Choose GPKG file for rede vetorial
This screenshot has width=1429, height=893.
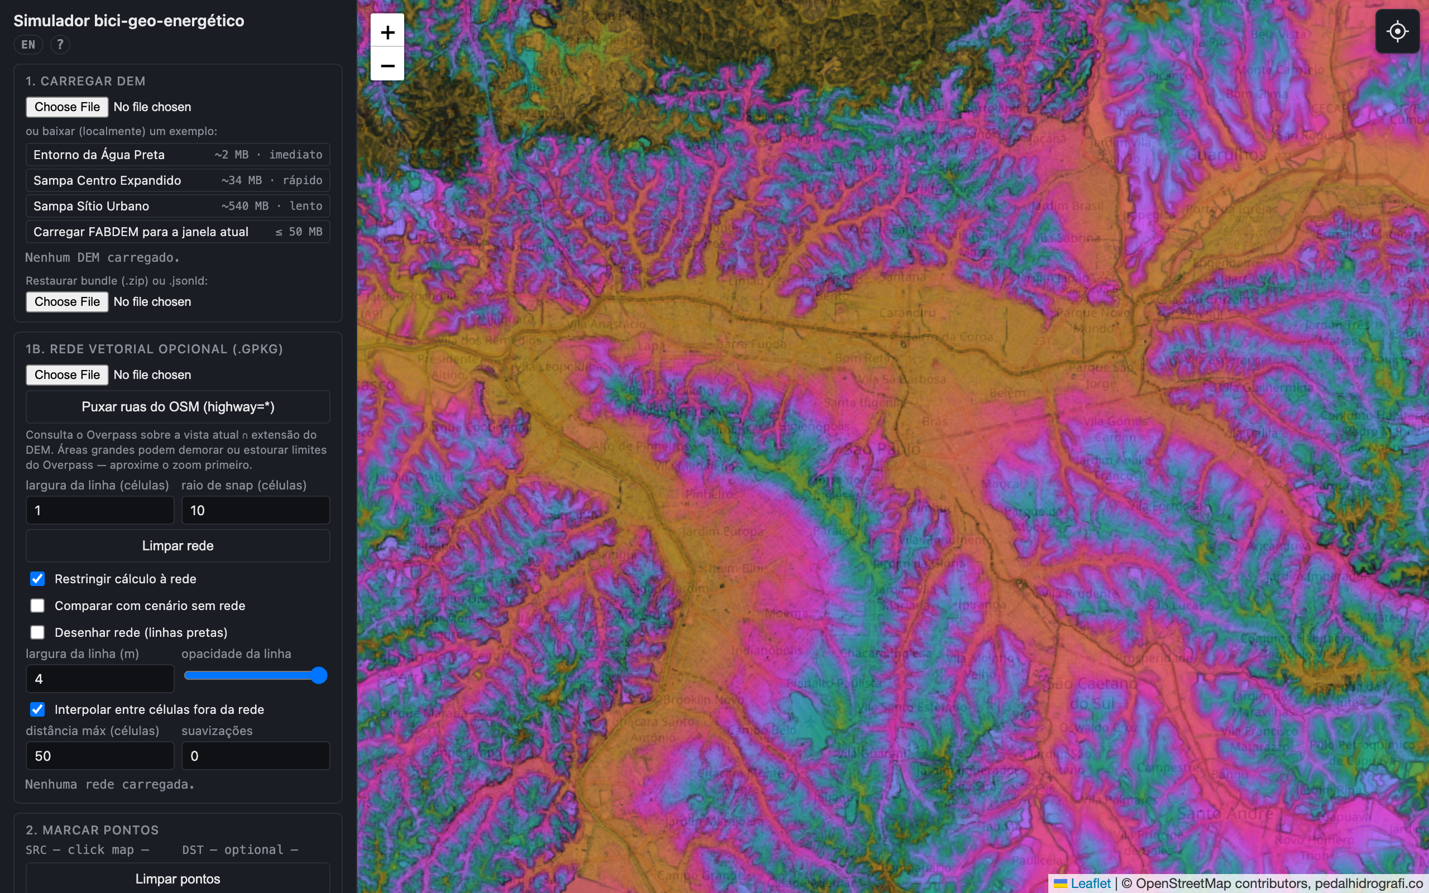pos(67,375)
